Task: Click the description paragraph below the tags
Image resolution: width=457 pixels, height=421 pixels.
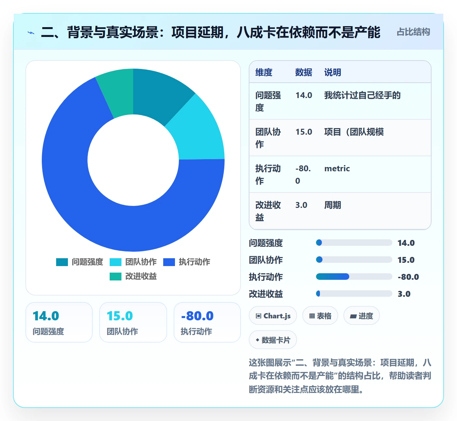Action: coord(340,376)
